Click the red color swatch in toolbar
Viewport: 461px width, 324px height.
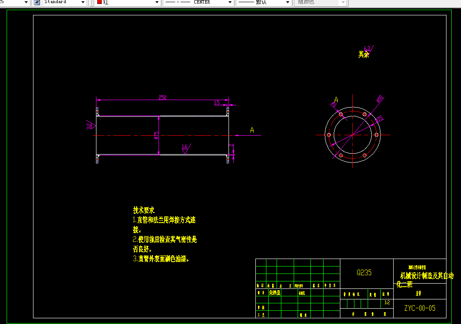tap(100, 2)
